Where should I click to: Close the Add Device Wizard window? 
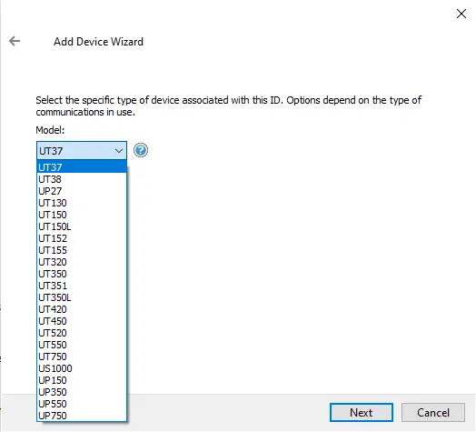[x=461, y=14]
